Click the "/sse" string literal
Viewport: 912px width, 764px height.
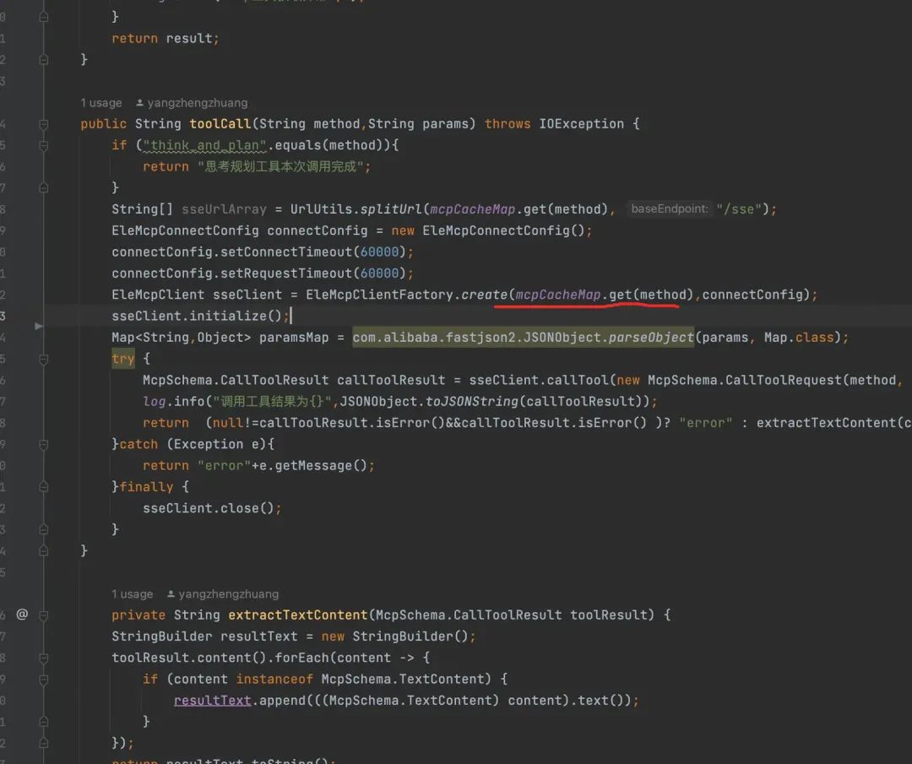point(739,209)
